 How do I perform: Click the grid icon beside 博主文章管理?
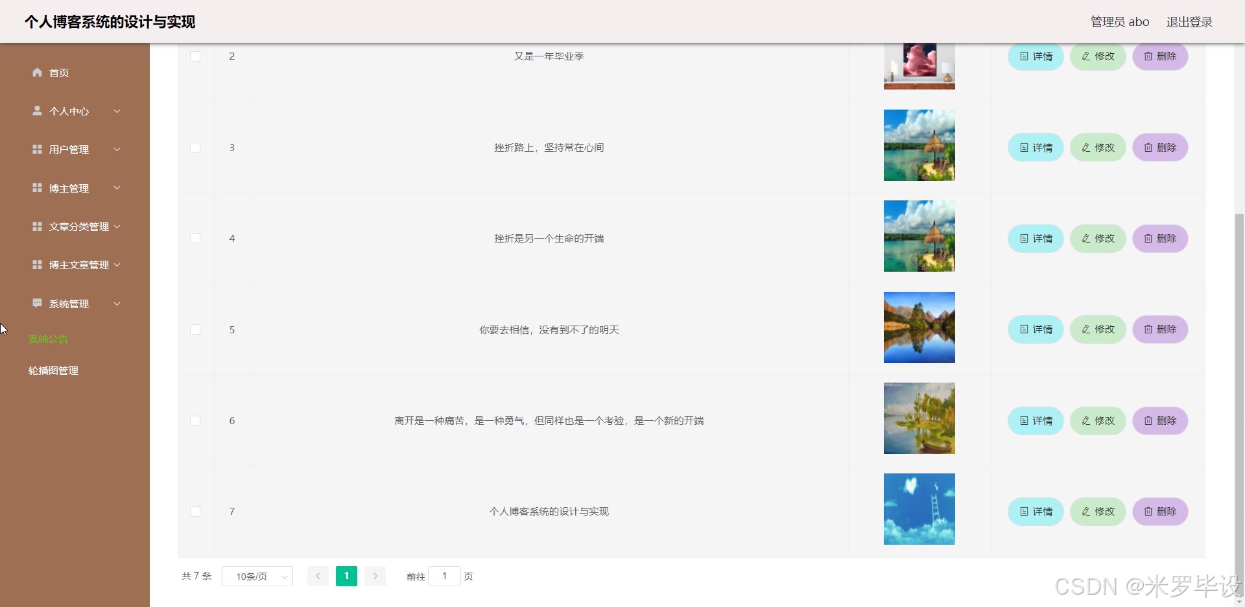[37, 265]
